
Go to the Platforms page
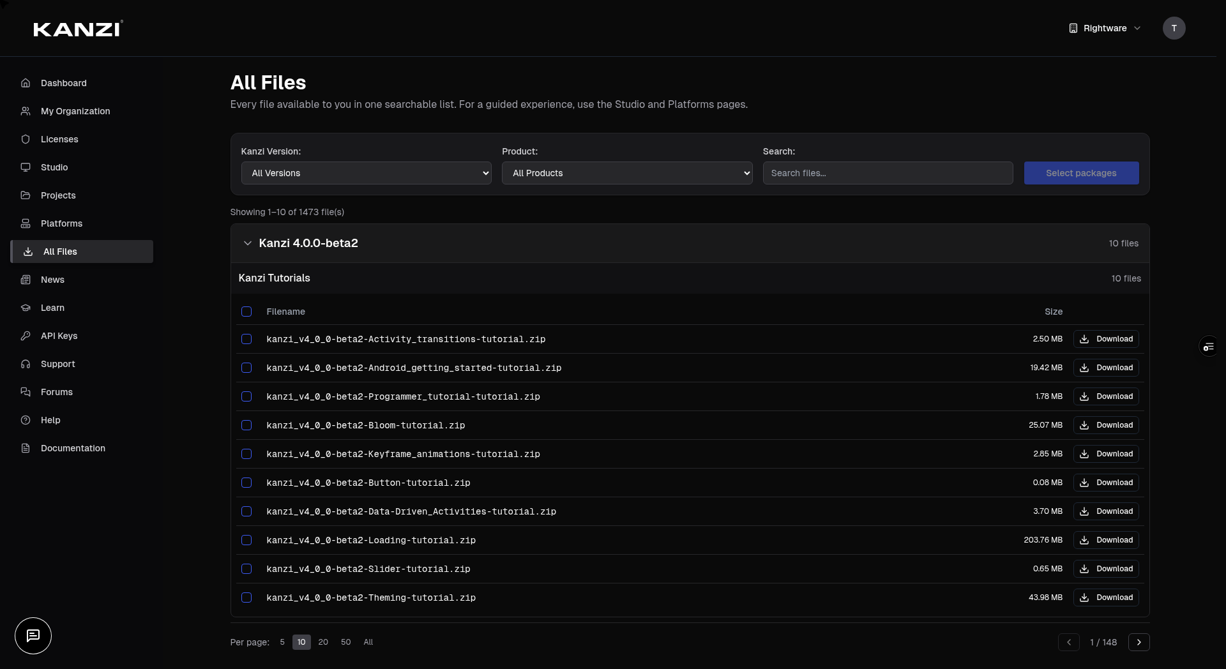coord(82,223)
